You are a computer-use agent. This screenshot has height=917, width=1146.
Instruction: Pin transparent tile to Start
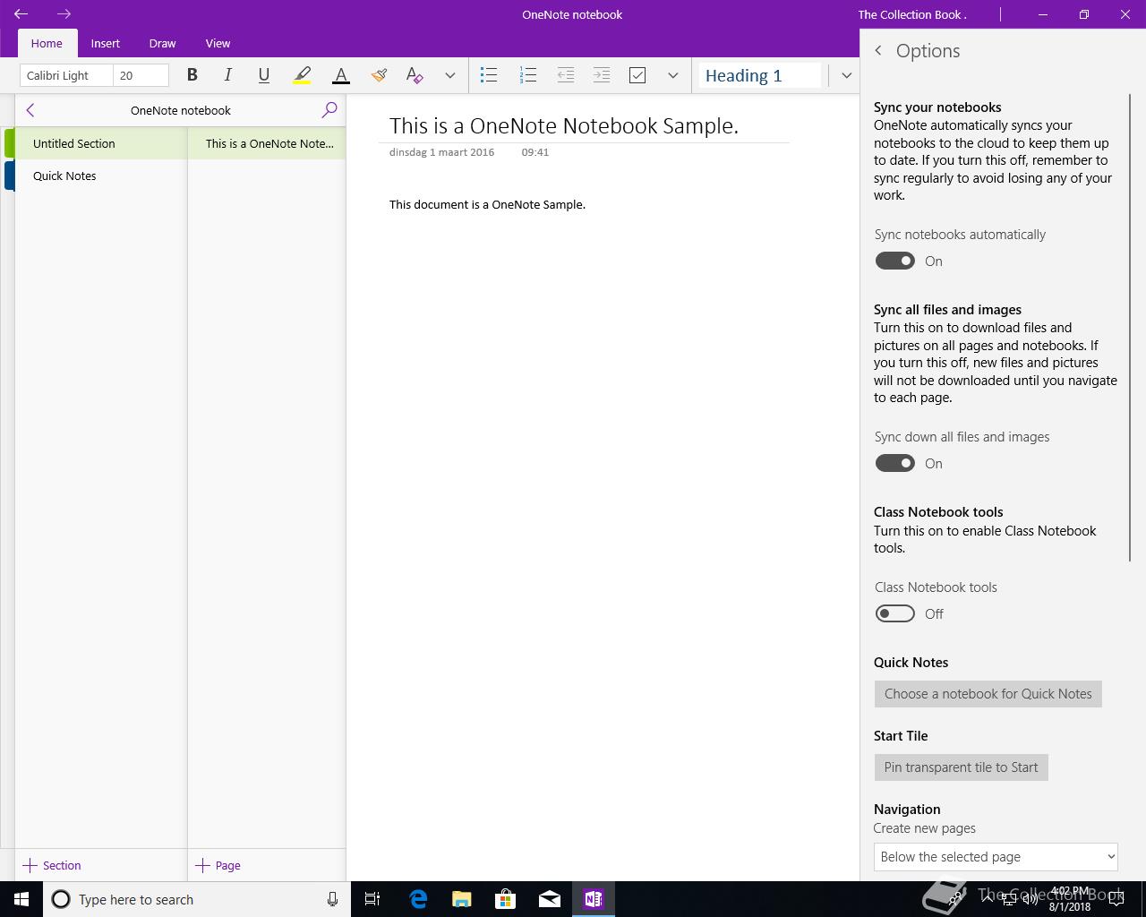coord(961,767)
